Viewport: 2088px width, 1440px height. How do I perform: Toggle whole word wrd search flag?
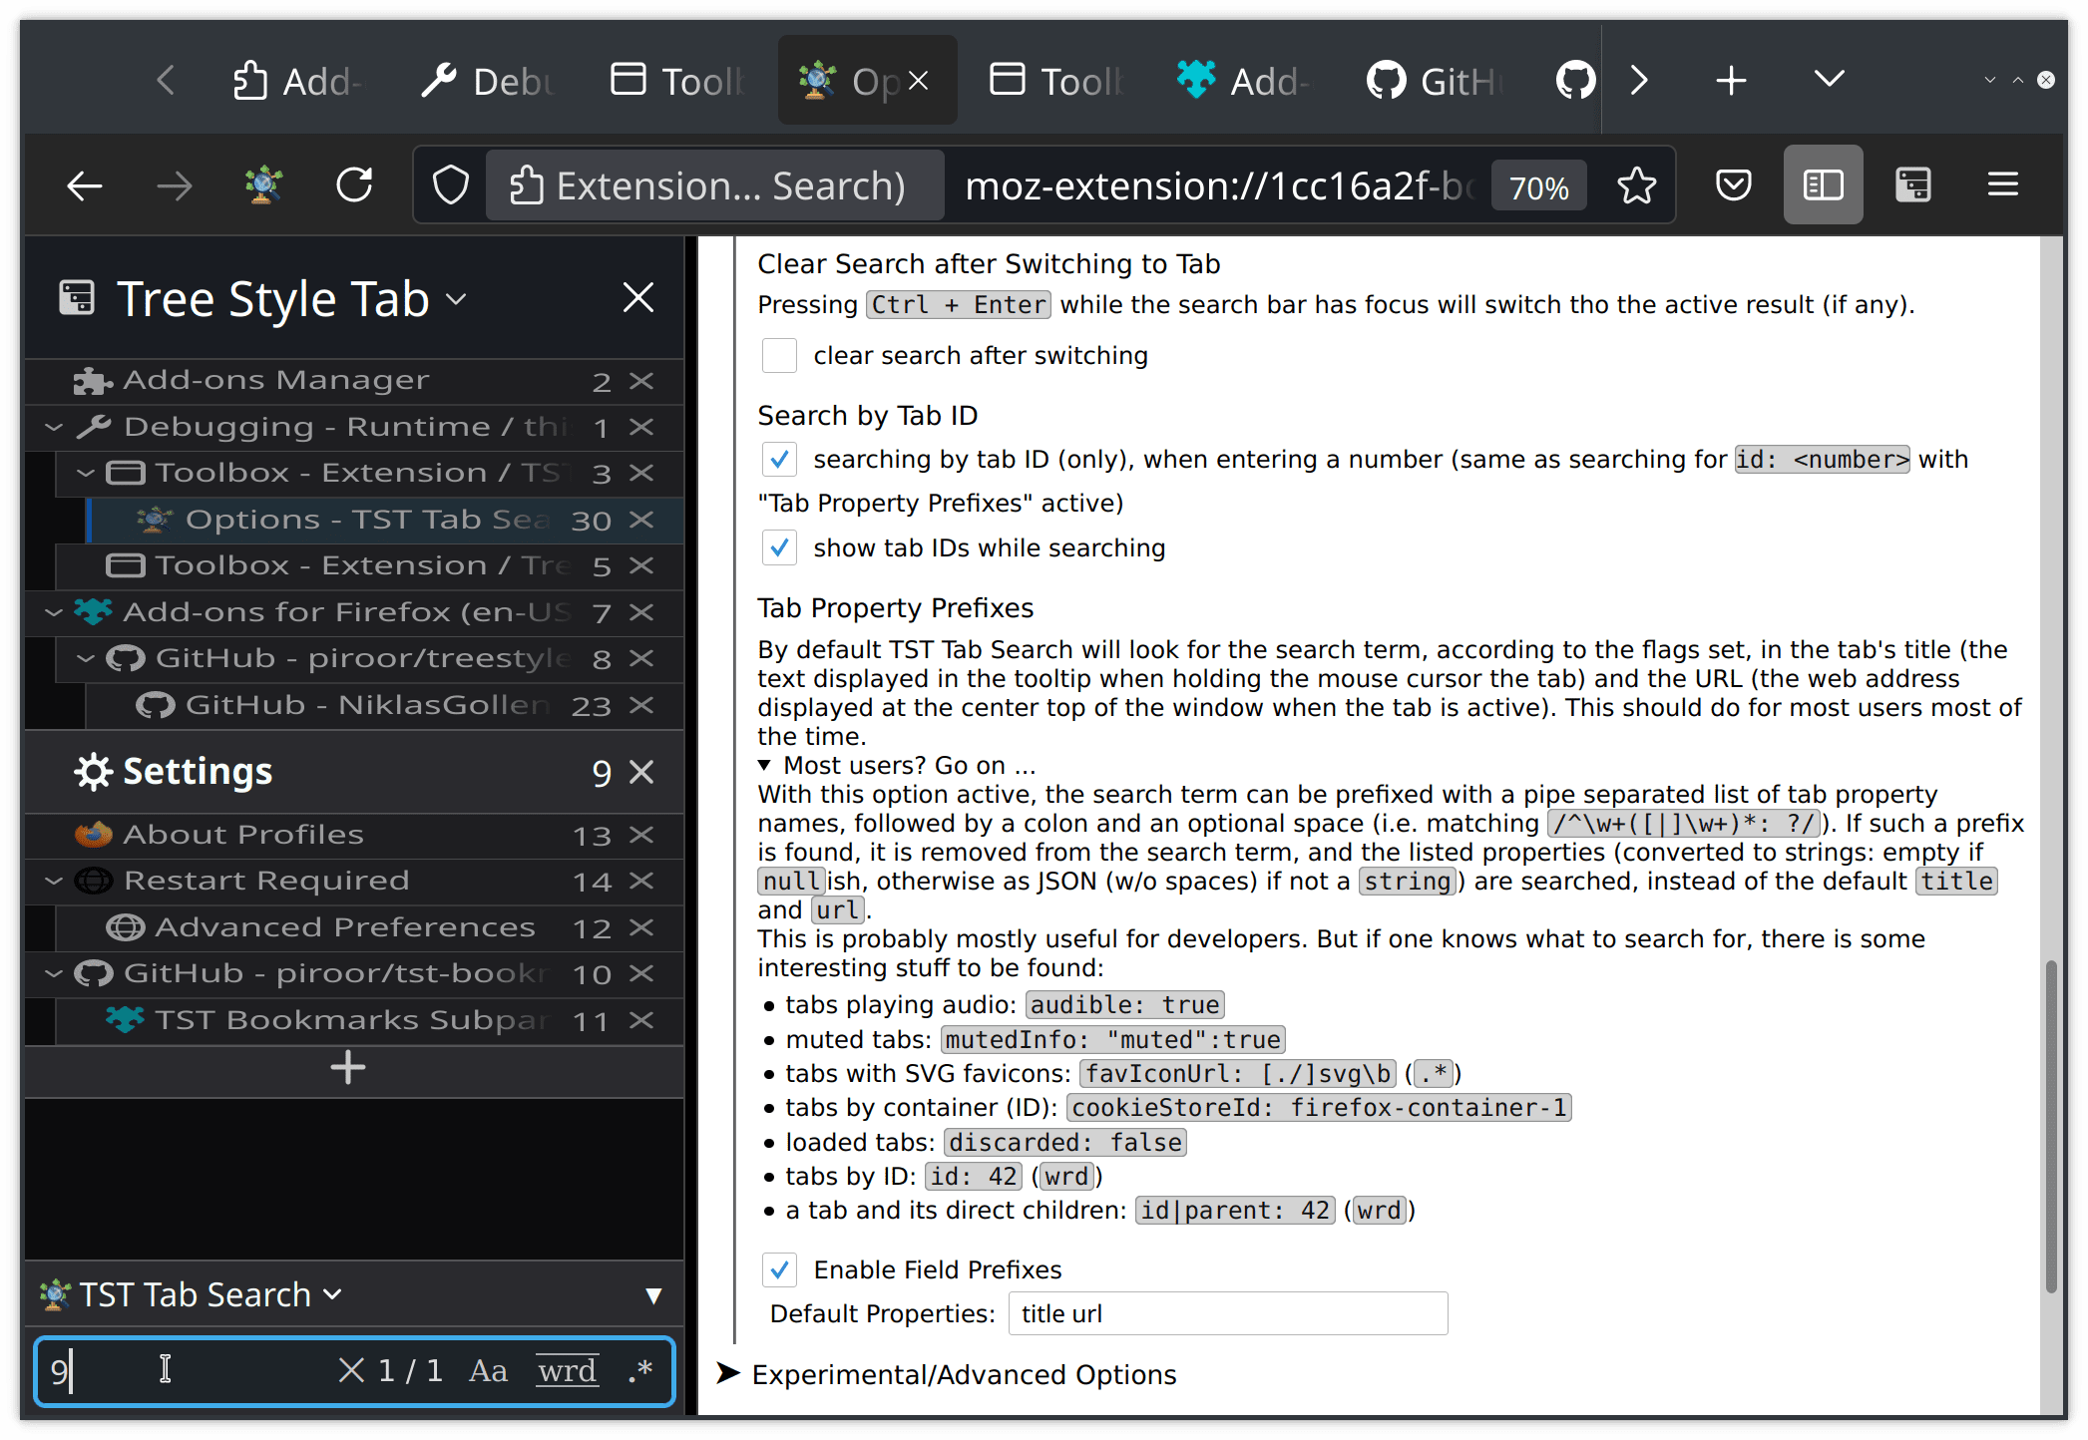(x=568, y=1371)
